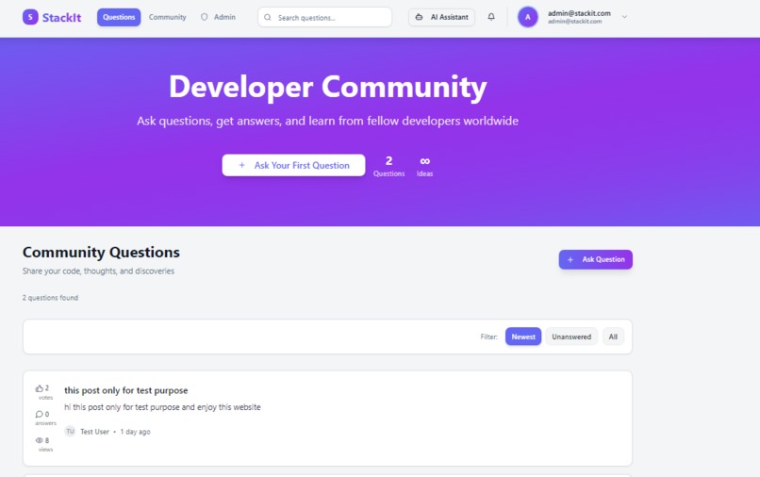The height and width of the screenshot is (477, 760).
Task: Click the 2 Questions counter
Action: (x=388, y=166)
